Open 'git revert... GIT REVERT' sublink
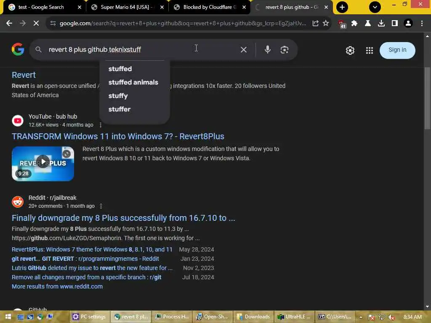 coord(85,259)
